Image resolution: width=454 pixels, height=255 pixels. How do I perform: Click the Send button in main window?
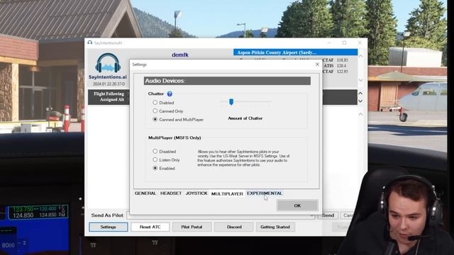click(x=328, y=215)
